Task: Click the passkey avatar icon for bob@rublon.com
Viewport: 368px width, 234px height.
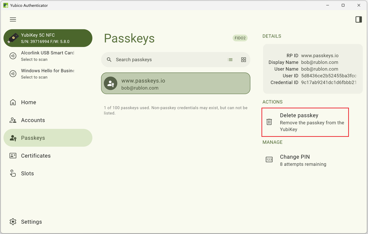Action: (111, 83)
